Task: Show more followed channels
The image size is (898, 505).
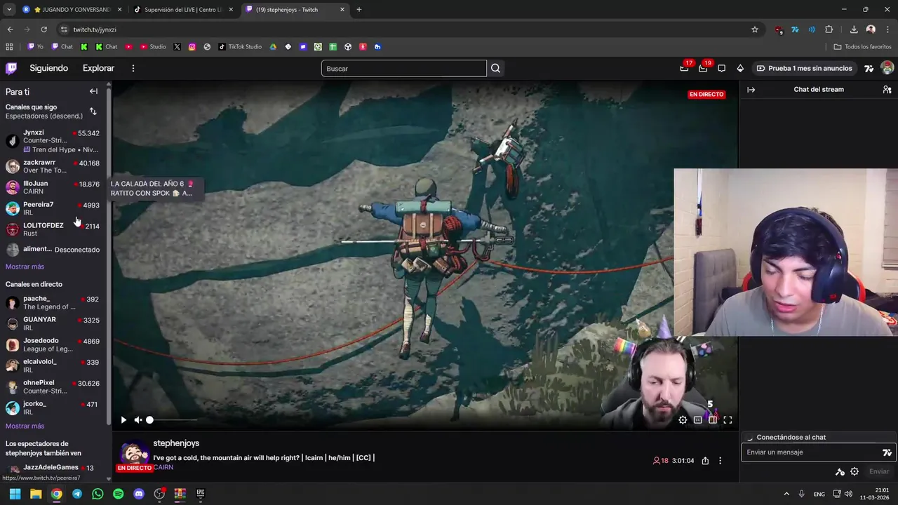Action: 25,267
